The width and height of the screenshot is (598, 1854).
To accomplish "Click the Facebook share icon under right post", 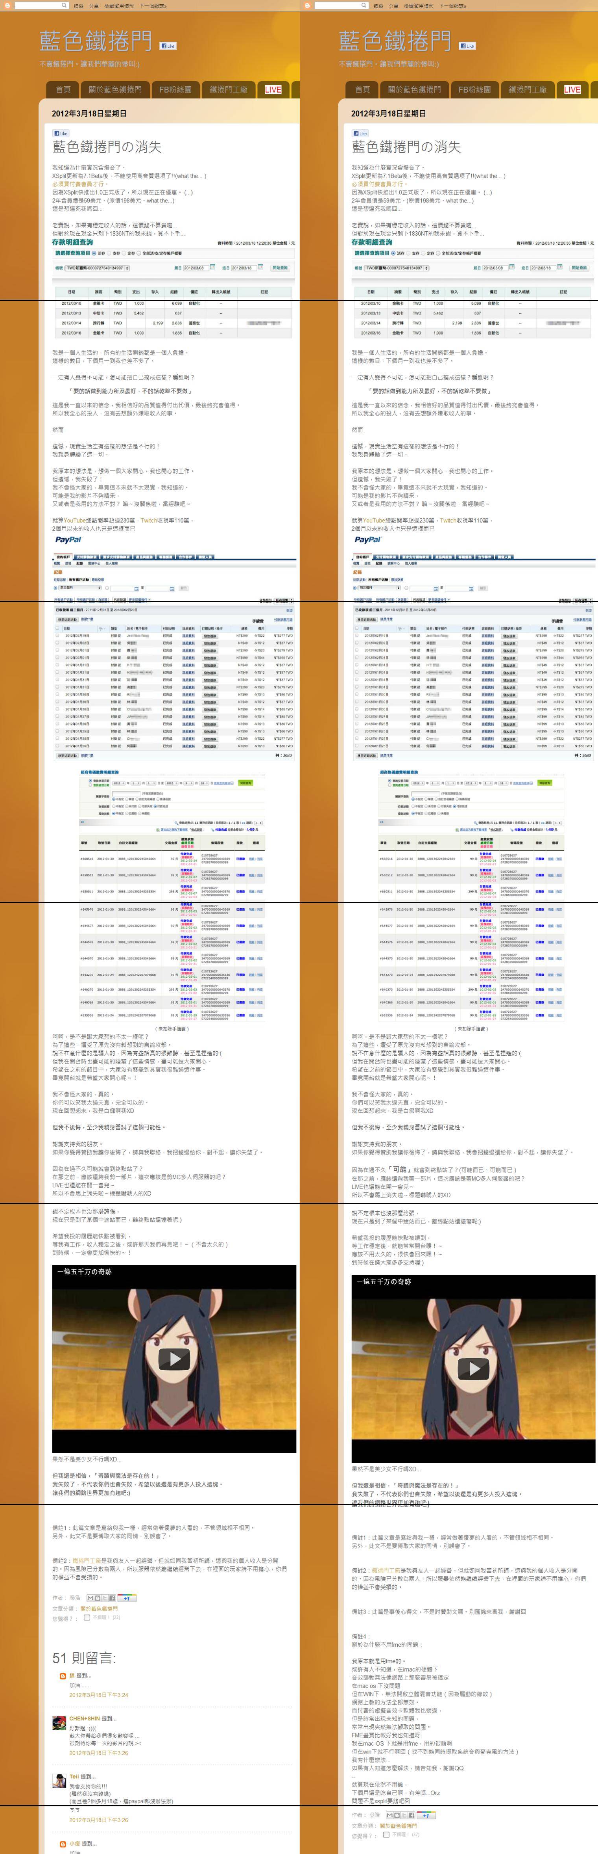I will point(412,1815).
